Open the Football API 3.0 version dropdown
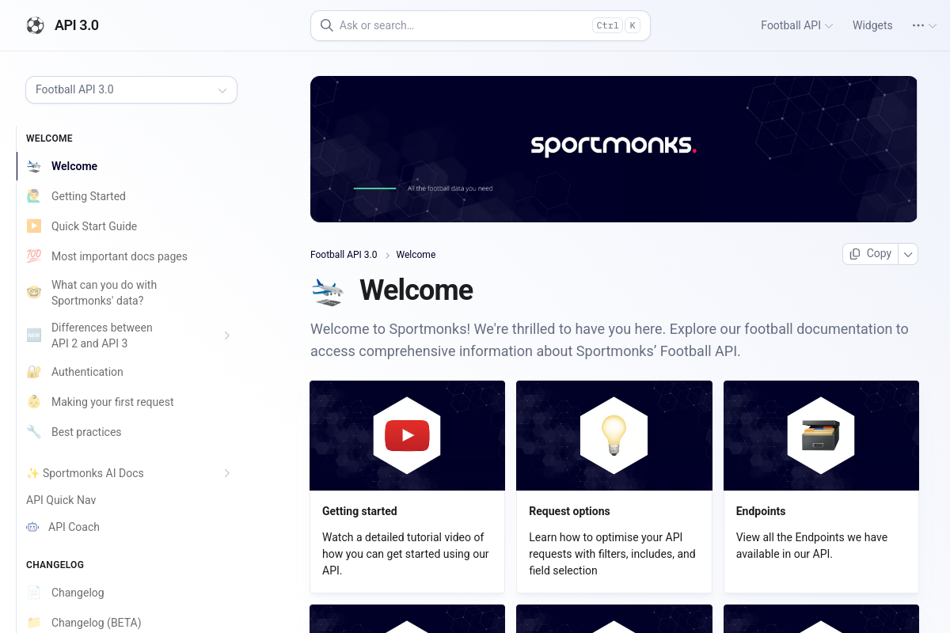The height and width of the screenshot is (633, 950). click(131, 89)
